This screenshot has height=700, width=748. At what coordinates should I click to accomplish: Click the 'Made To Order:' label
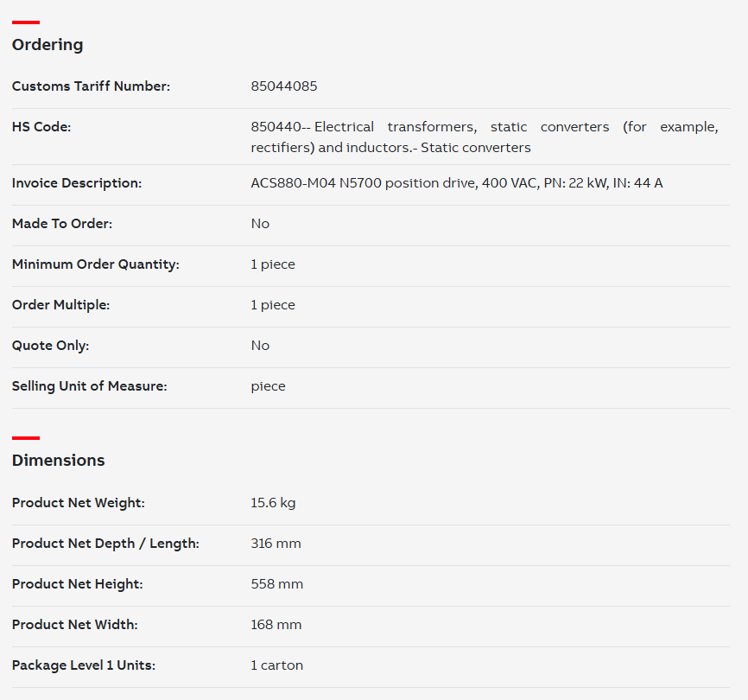pos(62,223)
